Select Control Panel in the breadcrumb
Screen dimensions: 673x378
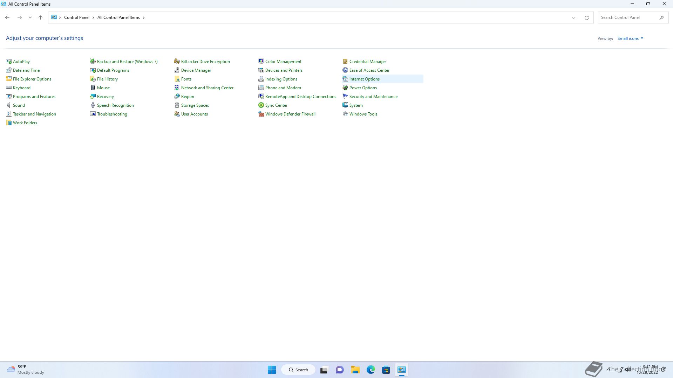click(x=76, y=17)
